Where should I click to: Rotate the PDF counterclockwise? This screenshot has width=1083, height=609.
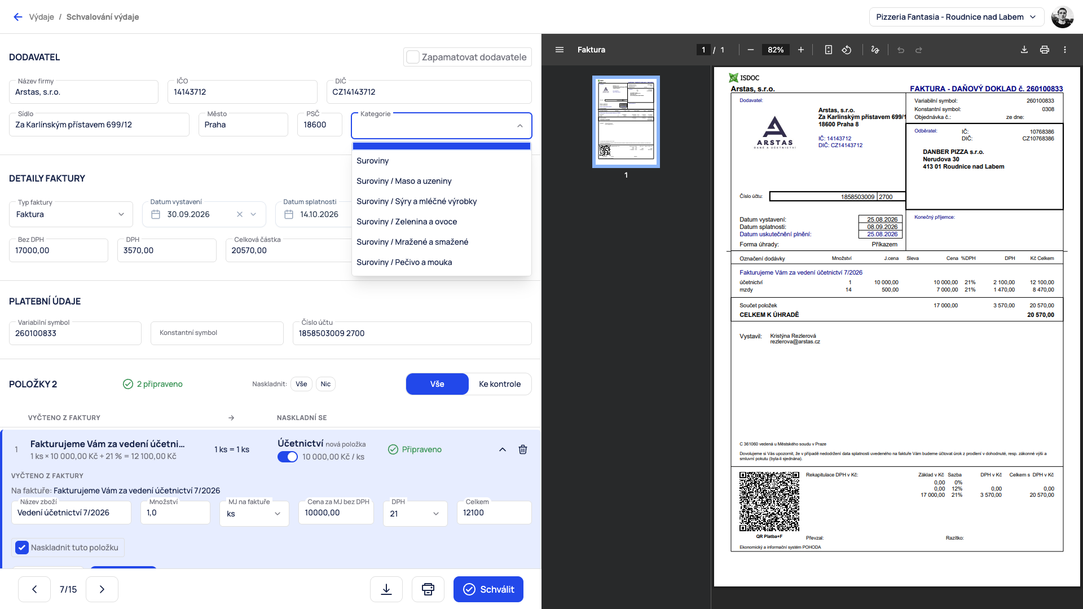[847, 50]
